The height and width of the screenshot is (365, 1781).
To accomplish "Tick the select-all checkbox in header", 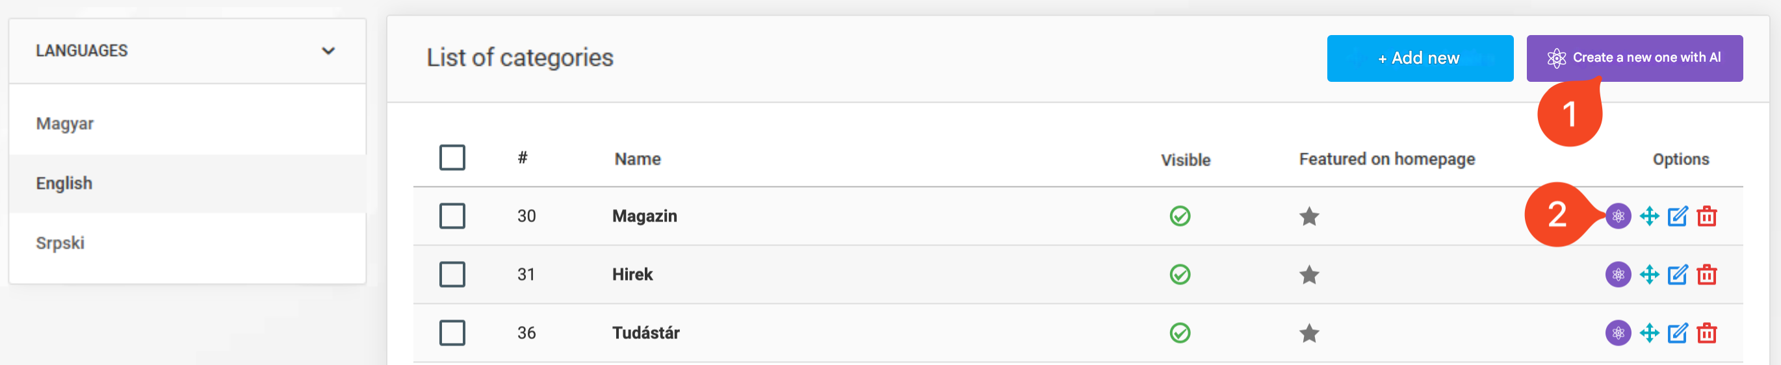I will pyautogui.click(x=452, y=158).
